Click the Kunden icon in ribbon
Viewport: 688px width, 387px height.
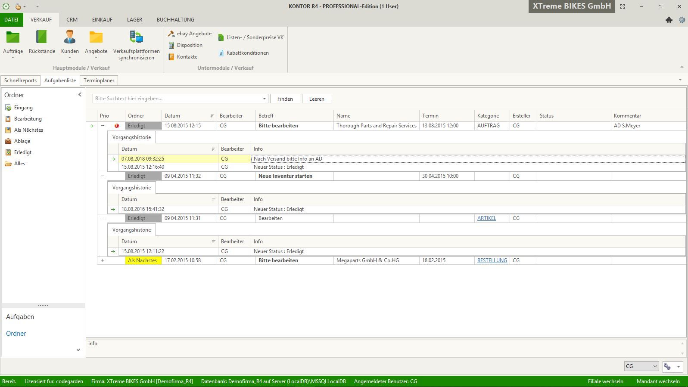[70, 38]
